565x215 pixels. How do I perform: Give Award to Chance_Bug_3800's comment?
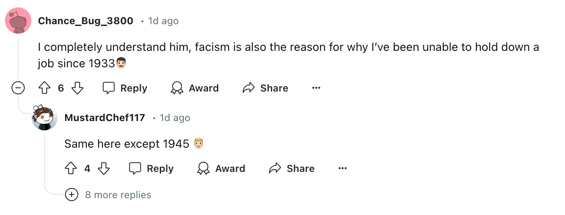195,88
